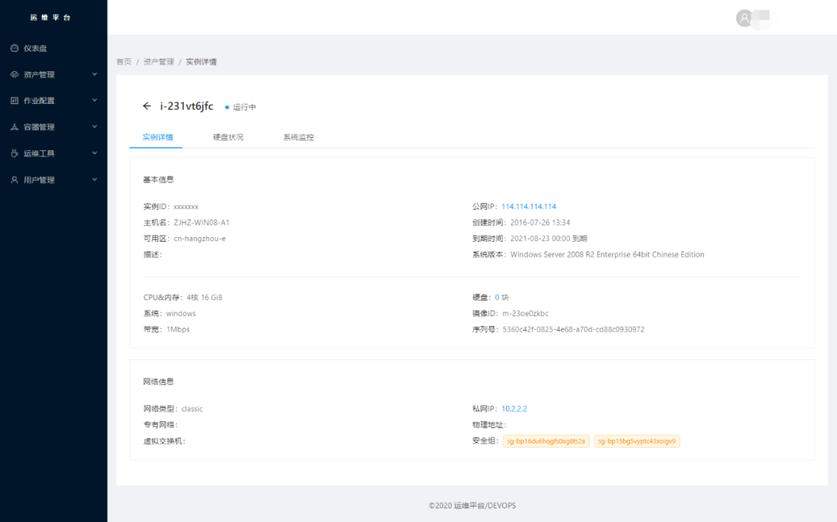Viewport: 837px width, 522px height.
Task: Open the 资产管理 sidebar menu
Action: (53, 74)
